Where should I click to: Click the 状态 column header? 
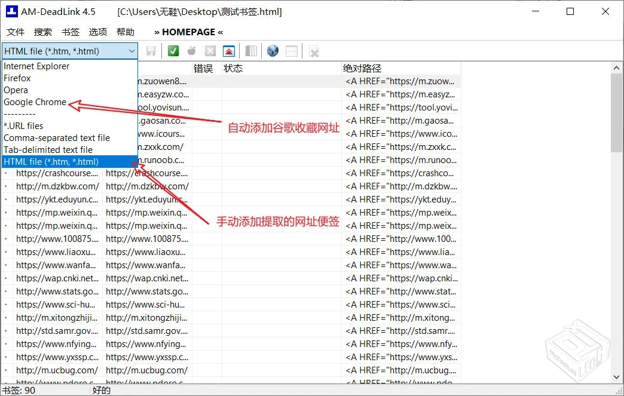pyautogui.click(x=233, y=67)
